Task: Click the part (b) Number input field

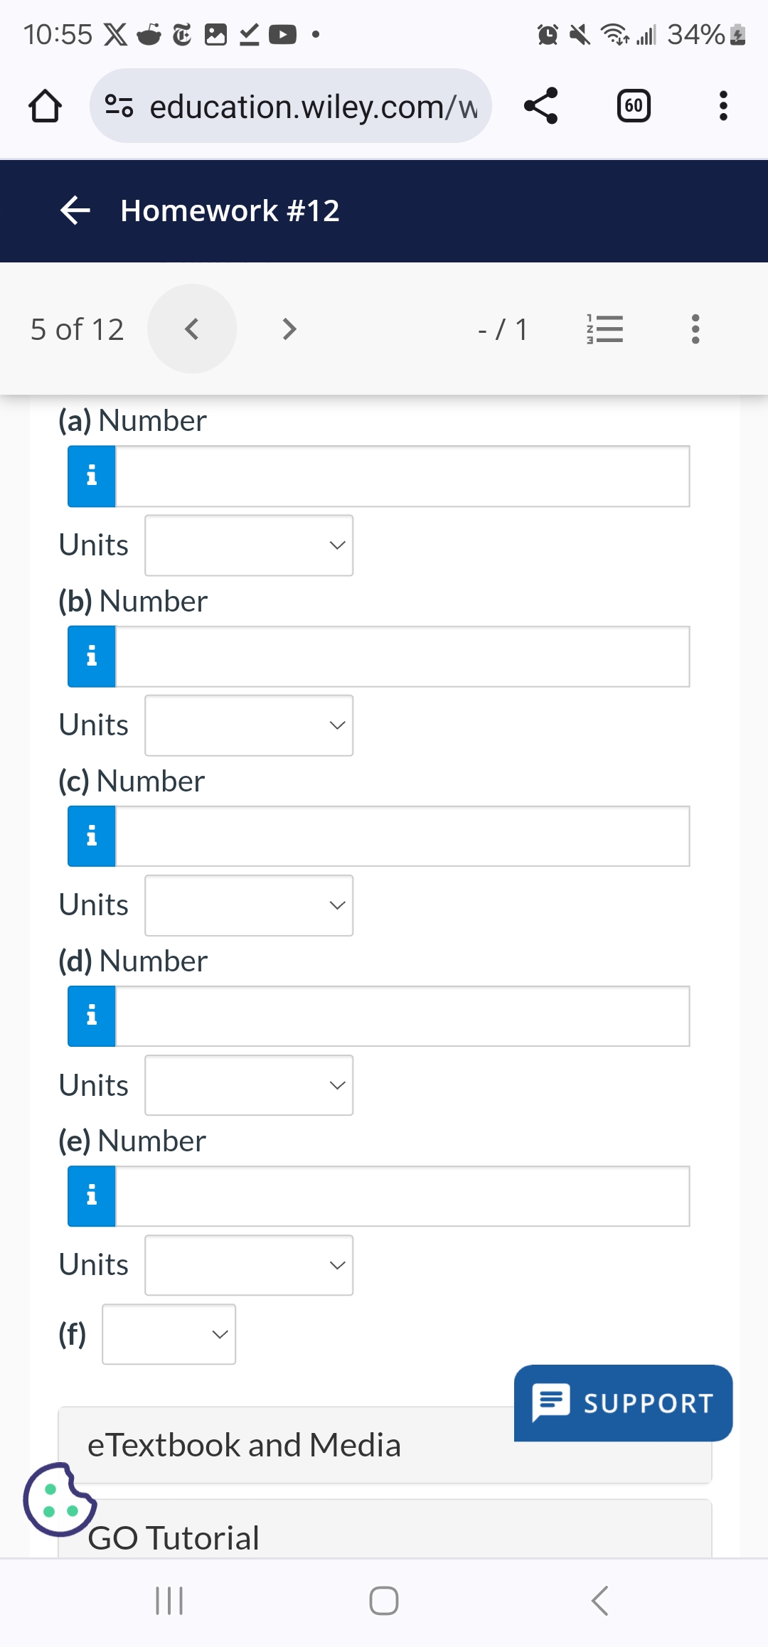Action: click(402, 656)
